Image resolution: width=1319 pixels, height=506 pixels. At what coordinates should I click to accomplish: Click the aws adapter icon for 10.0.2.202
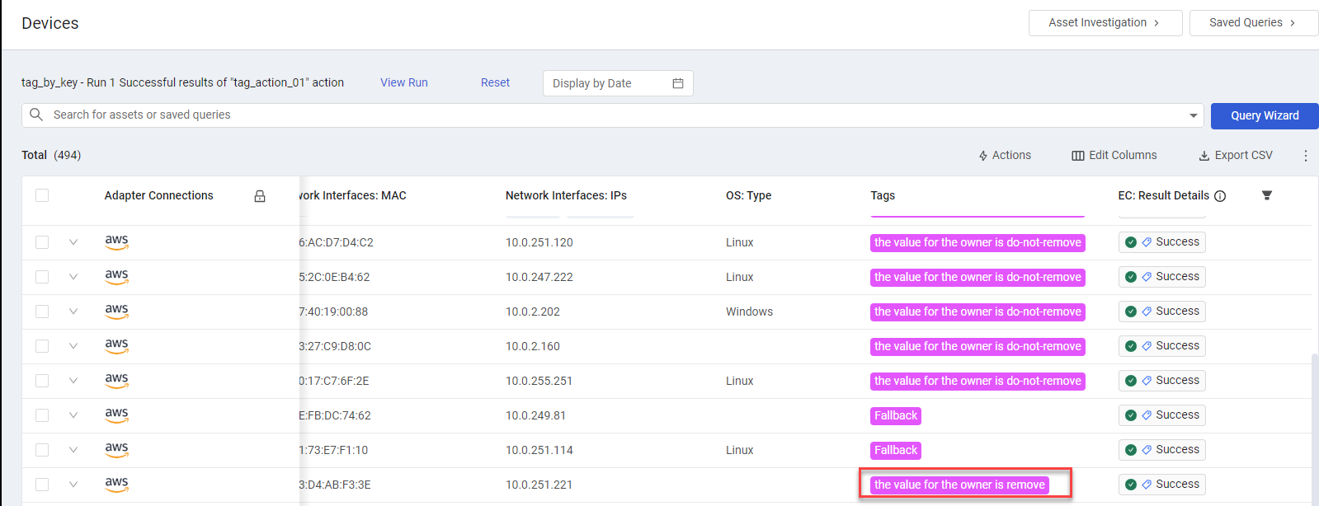coord(116,311)
